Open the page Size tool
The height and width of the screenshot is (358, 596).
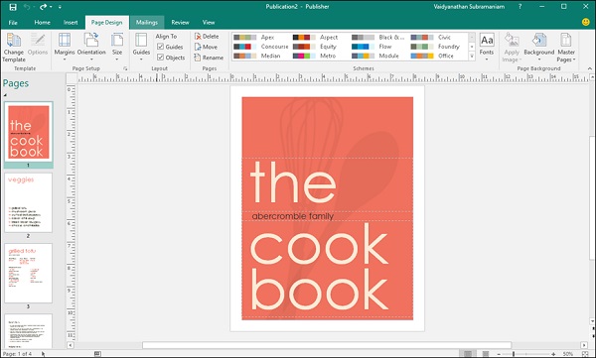coord(117,47)
